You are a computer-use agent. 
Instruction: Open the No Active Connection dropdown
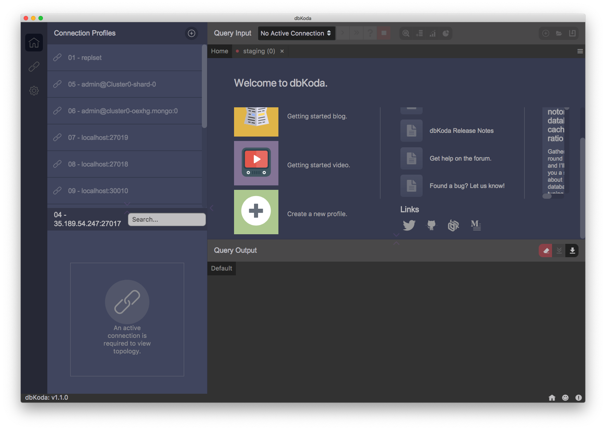[296, 33]
